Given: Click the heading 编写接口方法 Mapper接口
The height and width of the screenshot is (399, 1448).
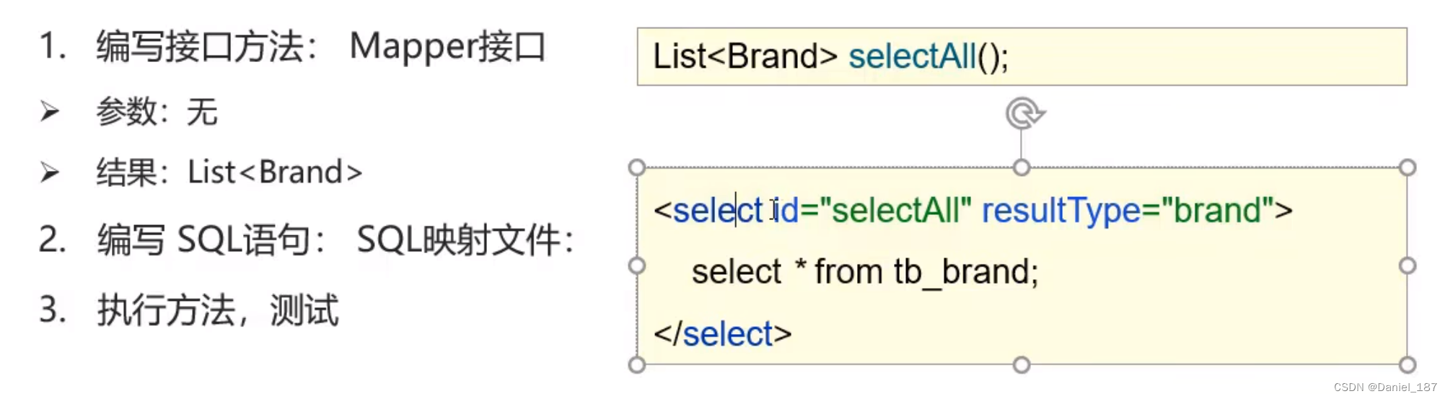Looking at the screenshot, I should [x=321, y=47].
